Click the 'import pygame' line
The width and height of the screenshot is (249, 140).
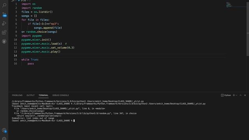[x=32, y=36]
